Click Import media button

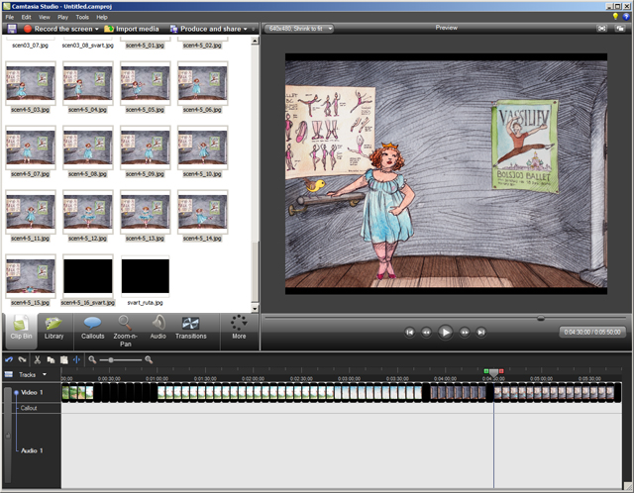pos(132,29)
